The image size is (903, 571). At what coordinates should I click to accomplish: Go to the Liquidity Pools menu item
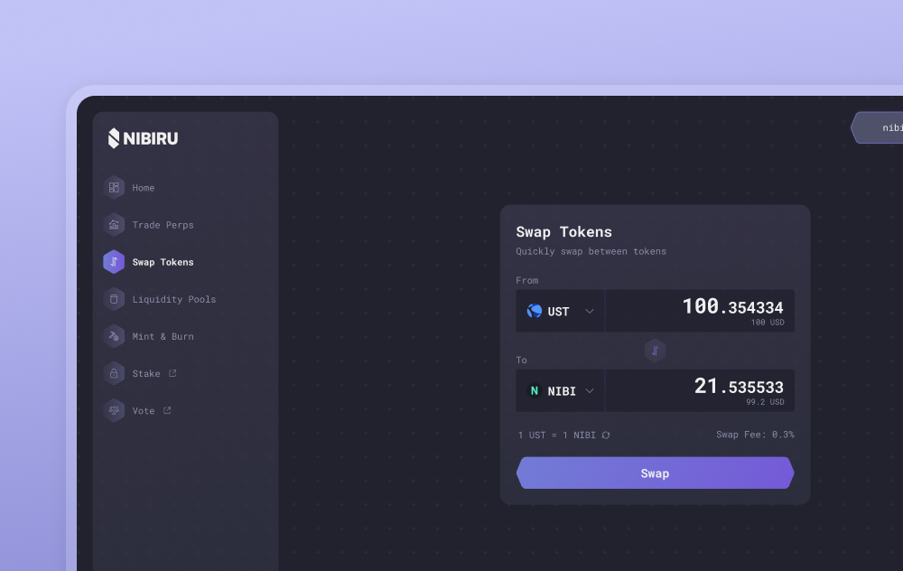click(173, 299)
